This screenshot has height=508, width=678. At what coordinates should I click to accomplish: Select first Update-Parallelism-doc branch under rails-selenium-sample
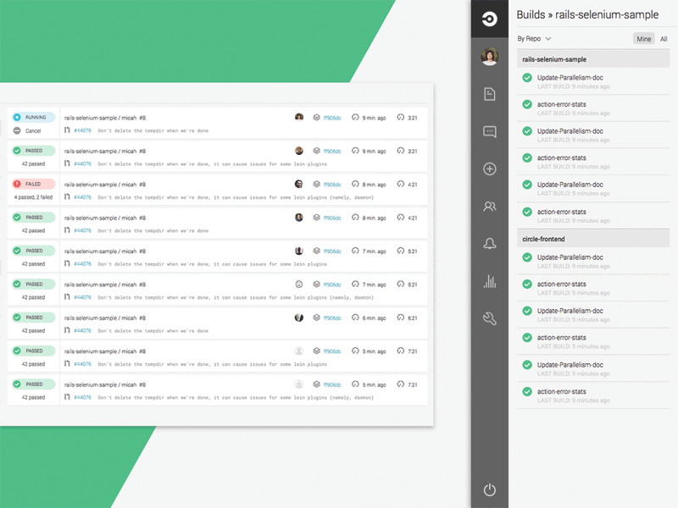tap(593, 81)
